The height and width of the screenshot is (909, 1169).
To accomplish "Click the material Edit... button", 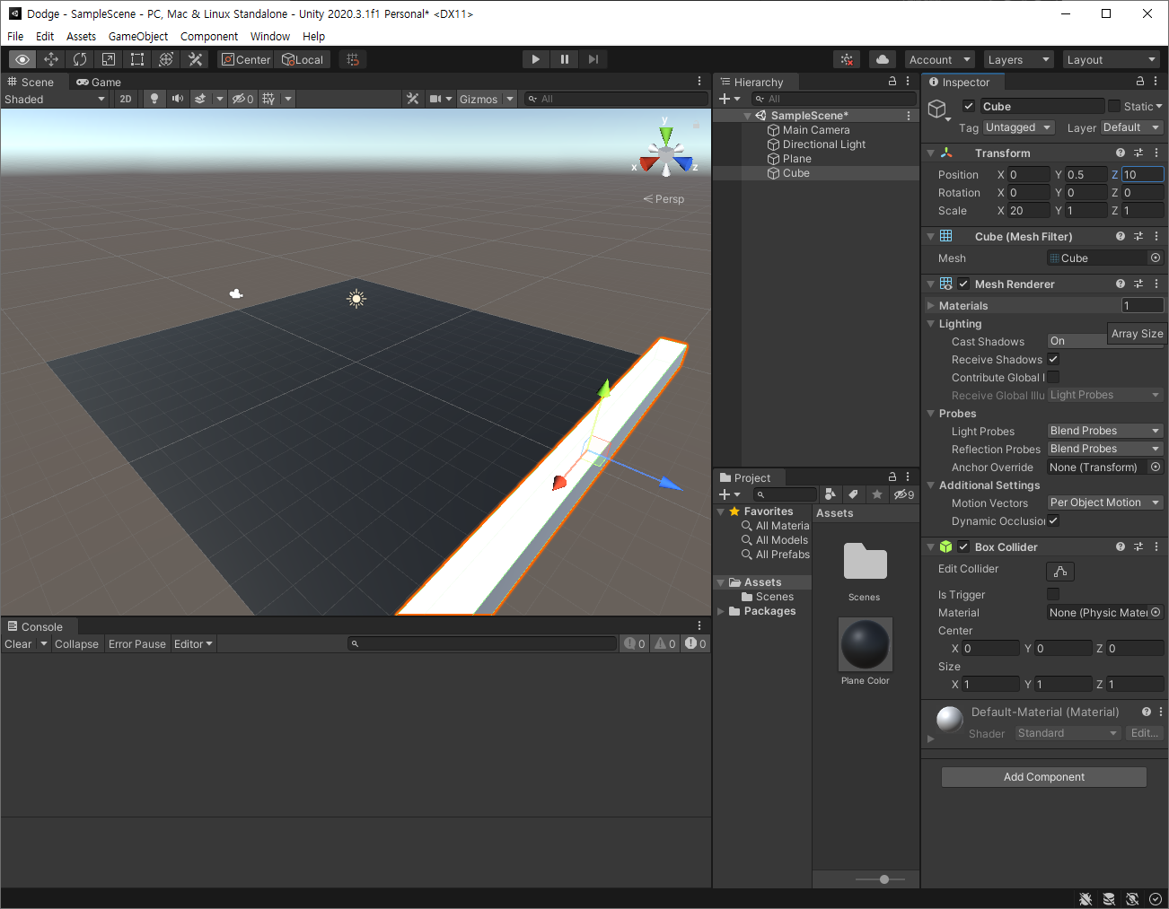I will pyautogui.click(x=1145, y=733).
